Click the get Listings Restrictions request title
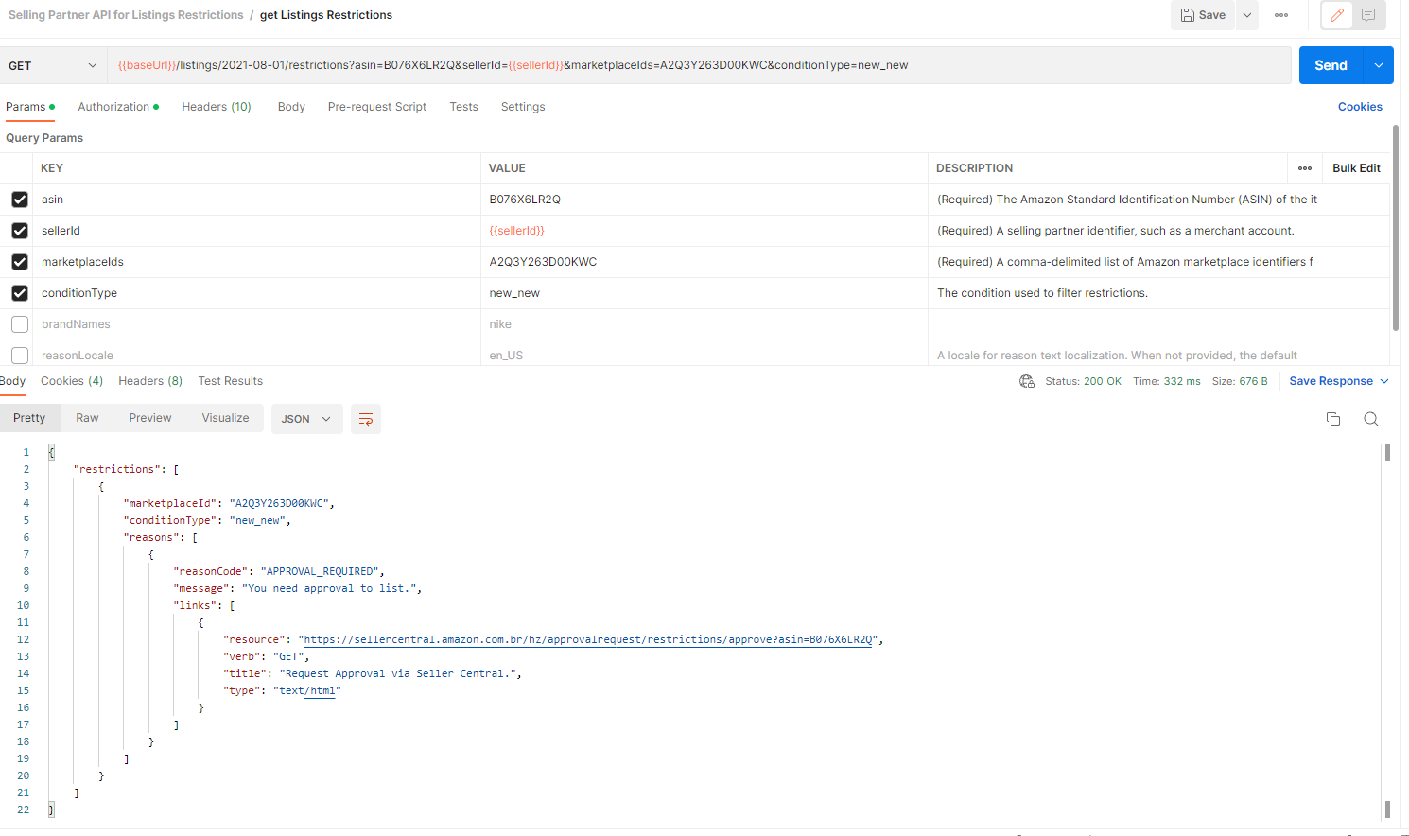 coord(326,15)
